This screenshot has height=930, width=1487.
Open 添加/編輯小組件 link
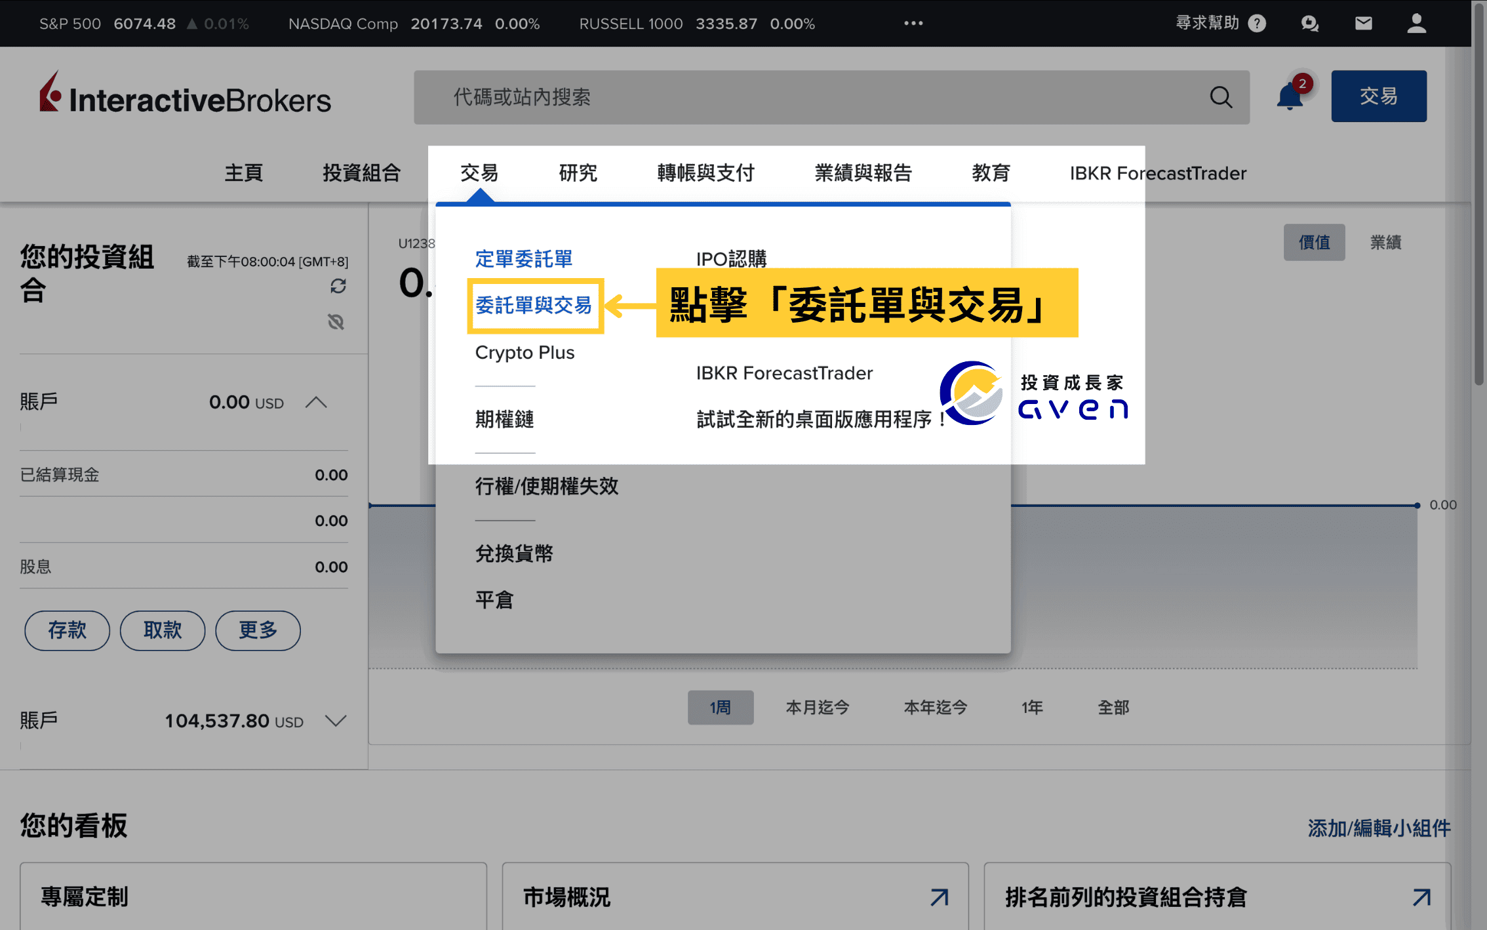tap(1379, 828)
